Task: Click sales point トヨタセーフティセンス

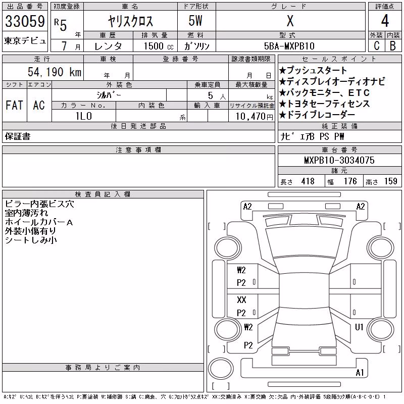Action: click(325, 104)
